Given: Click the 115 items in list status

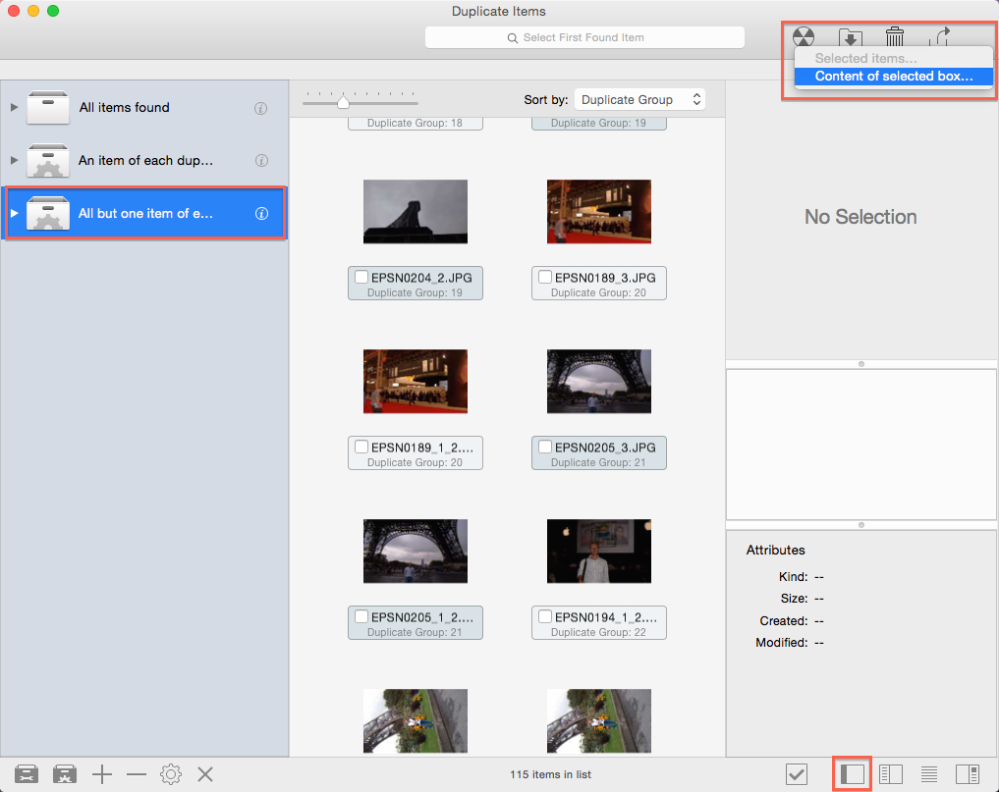Looking at the screenshot, I should point(550,774).
